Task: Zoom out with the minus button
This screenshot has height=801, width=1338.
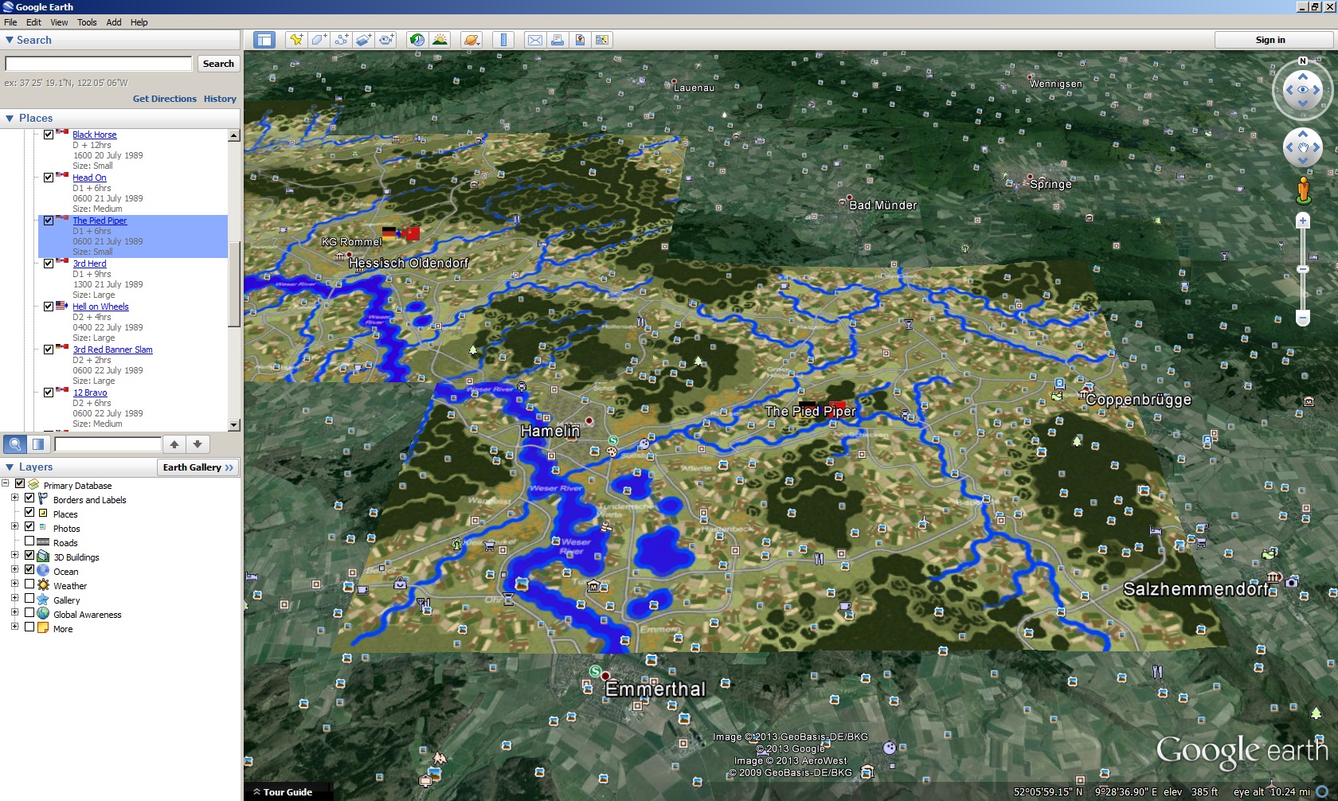Action: tap(1303, 318)
